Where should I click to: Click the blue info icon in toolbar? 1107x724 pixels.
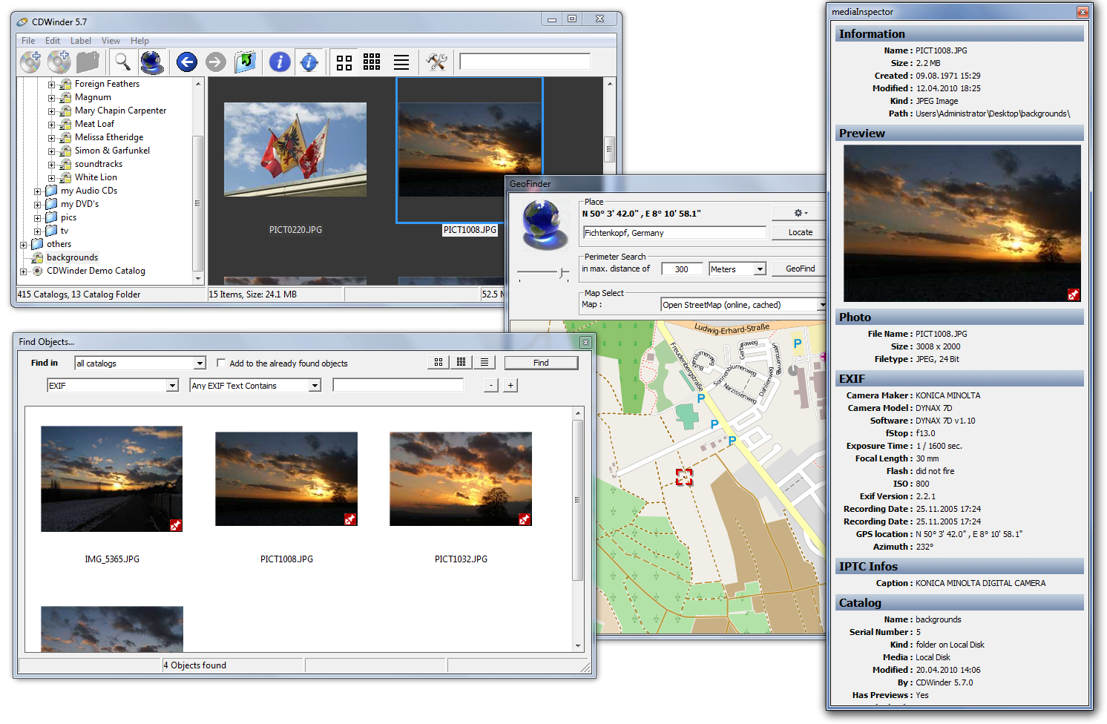pos(280,62)
